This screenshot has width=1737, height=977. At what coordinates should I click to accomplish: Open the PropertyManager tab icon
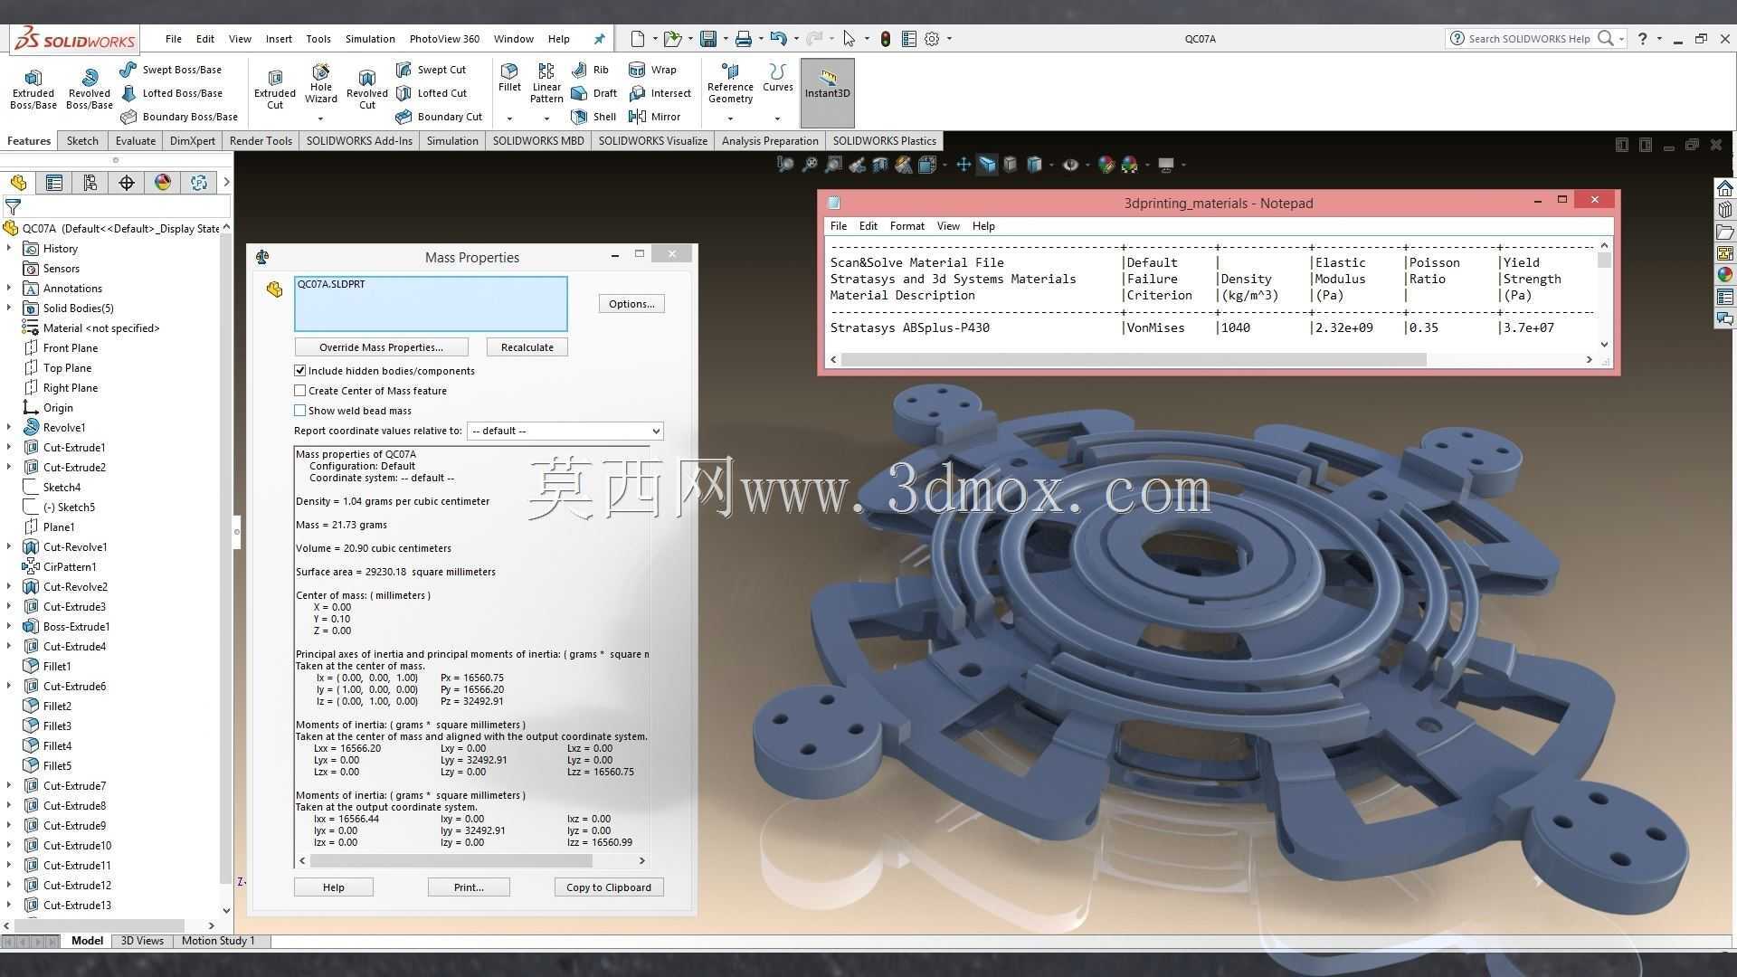pos(54,183)
